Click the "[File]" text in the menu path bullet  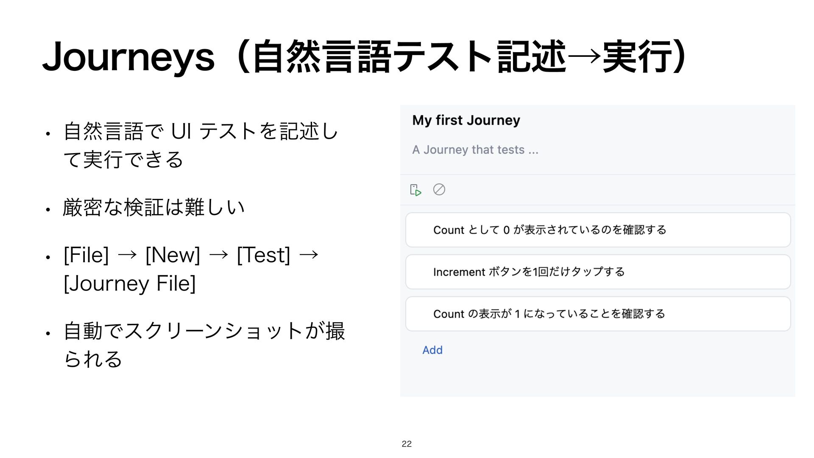(x=86, y=255)
